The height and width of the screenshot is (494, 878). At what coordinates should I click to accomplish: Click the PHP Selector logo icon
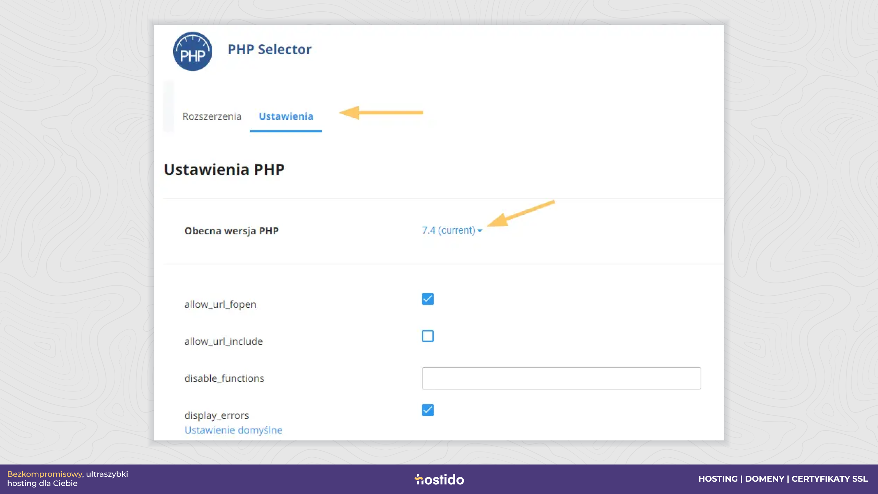tap(192, 51)
